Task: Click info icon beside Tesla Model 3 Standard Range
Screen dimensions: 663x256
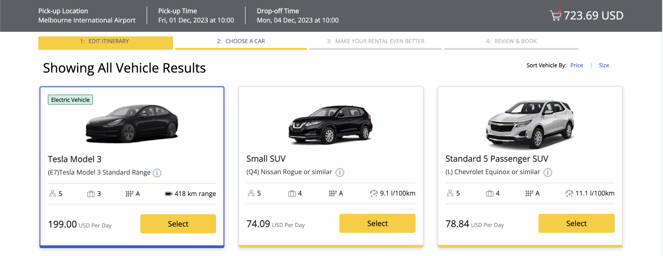Action: (x=157, y=173)
